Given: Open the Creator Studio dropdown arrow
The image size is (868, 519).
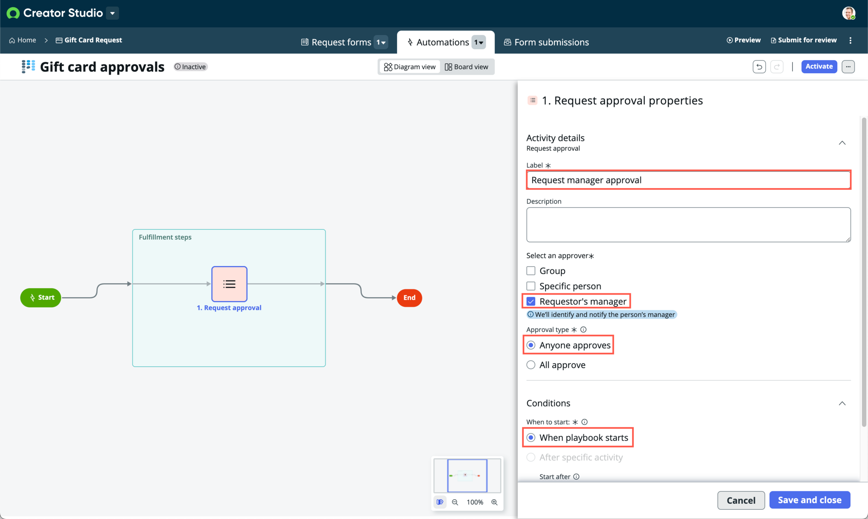Looking at the screenshot, I should [x=112, y=13].
